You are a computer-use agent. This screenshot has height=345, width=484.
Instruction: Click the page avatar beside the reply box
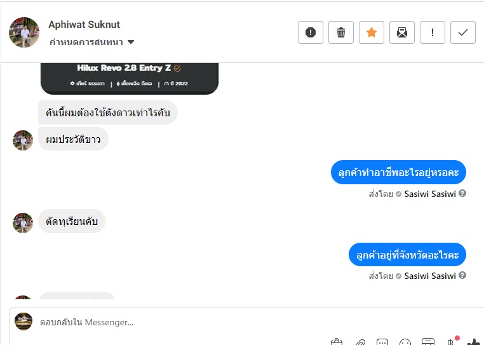coord(24,321)
